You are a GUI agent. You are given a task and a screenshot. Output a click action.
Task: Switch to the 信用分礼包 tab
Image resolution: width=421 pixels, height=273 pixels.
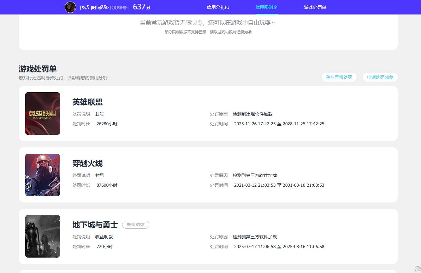[218, 7]
